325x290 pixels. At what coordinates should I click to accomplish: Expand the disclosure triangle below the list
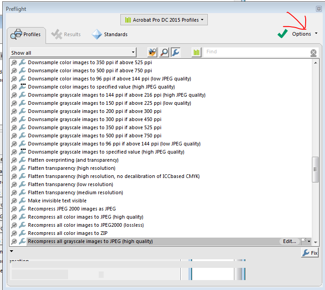pyautogui.click(x=12, y=251)
